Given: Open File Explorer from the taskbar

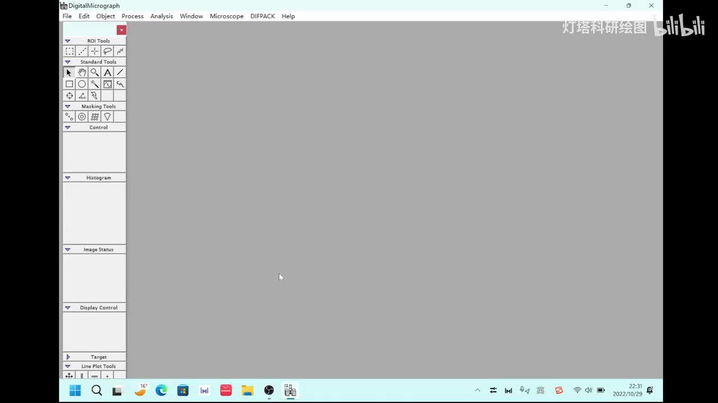Looking at the screenshot, I should 247,391.
